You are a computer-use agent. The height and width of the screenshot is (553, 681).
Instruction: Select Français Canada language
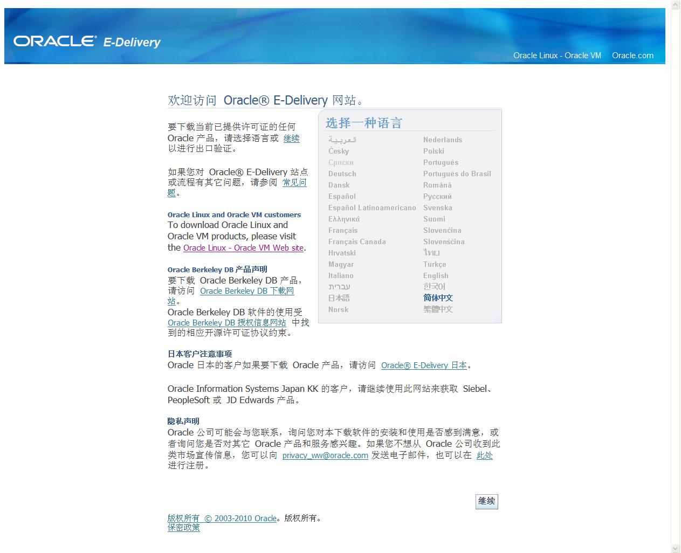[x=357, y=241]
